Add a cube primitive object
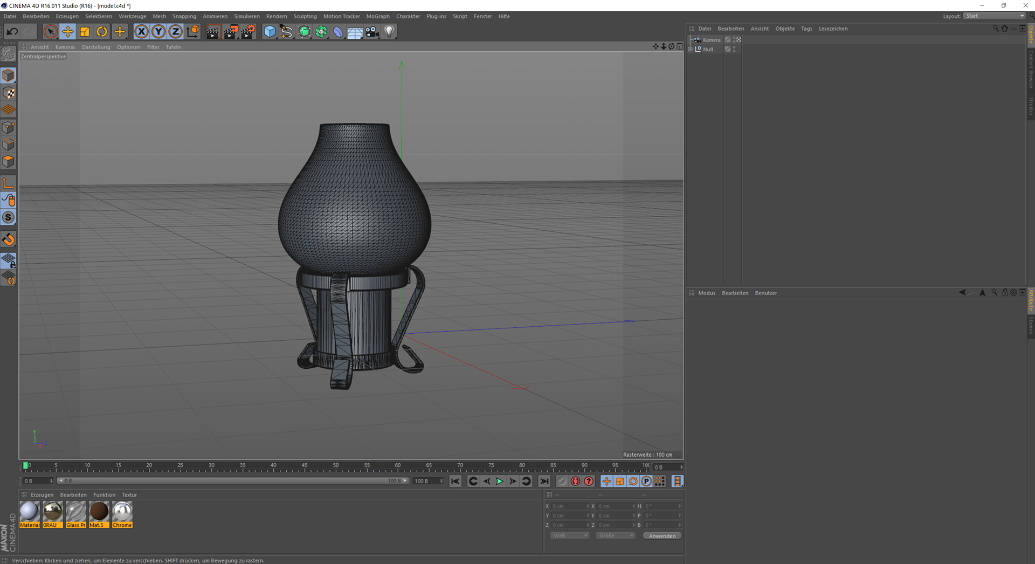Screen dimensions: 1035x564 (270, 32)
